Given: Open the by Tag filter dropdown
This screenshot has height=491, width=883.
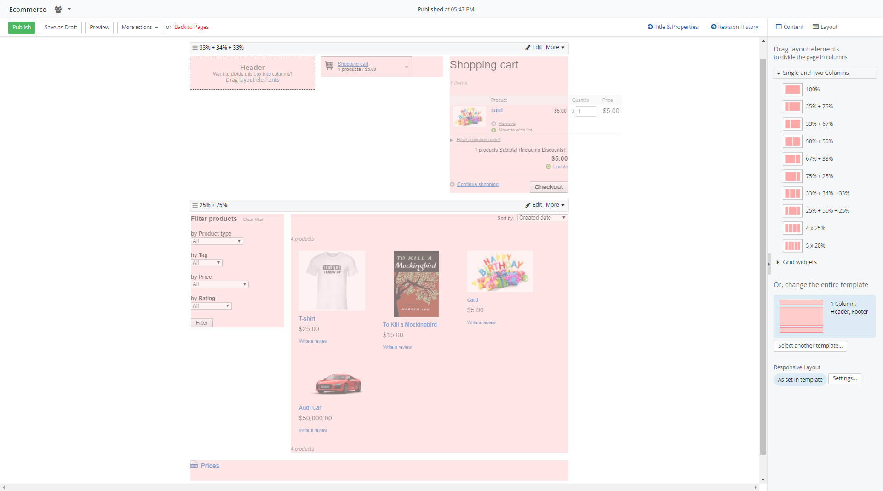Looking at the screenshot, I should pyautogui.click(x=207, y=263).
